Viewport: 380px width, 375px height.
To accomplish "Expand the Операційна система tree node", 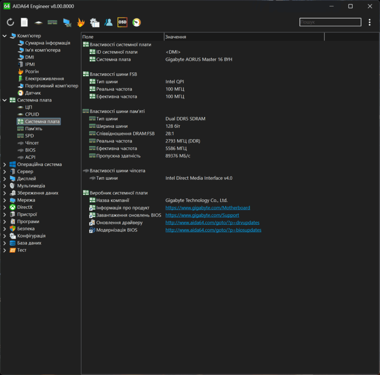I will point(5,164).
